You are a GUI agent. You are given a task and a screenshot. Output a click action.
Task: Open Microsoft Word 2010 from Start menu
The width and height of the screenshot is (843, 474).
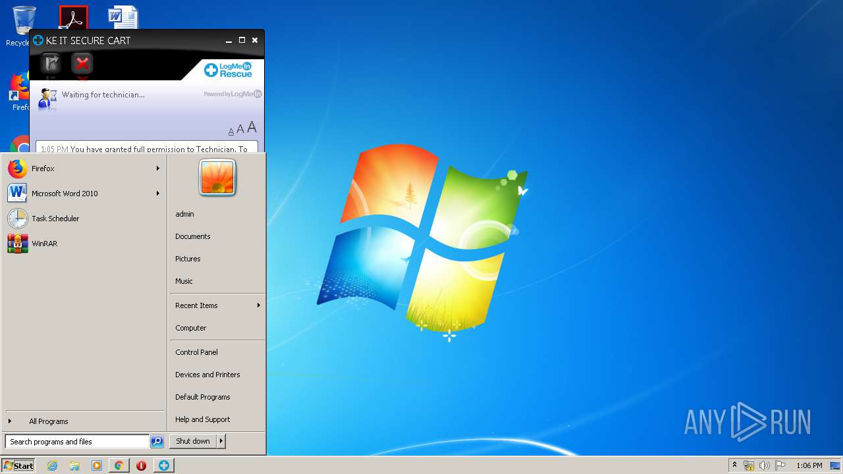click(x=84, y=194)
